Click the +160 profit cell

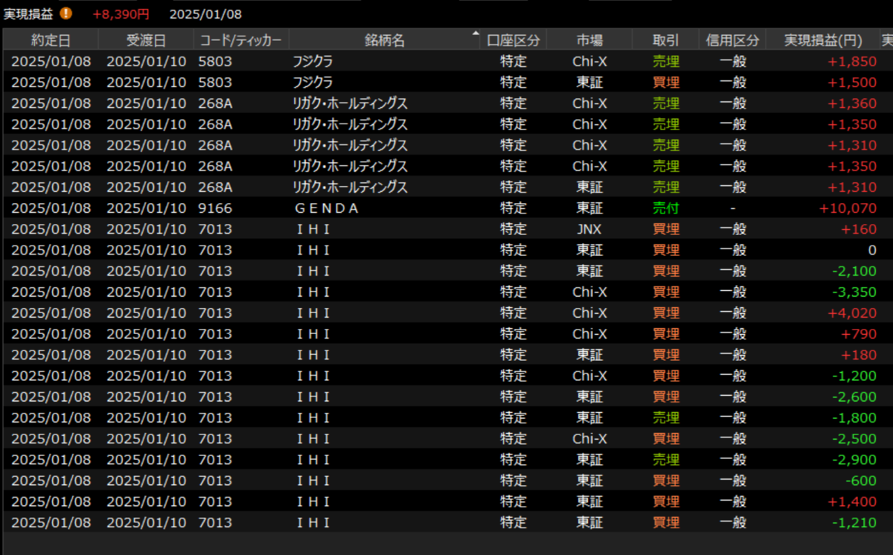pos(859,228)
